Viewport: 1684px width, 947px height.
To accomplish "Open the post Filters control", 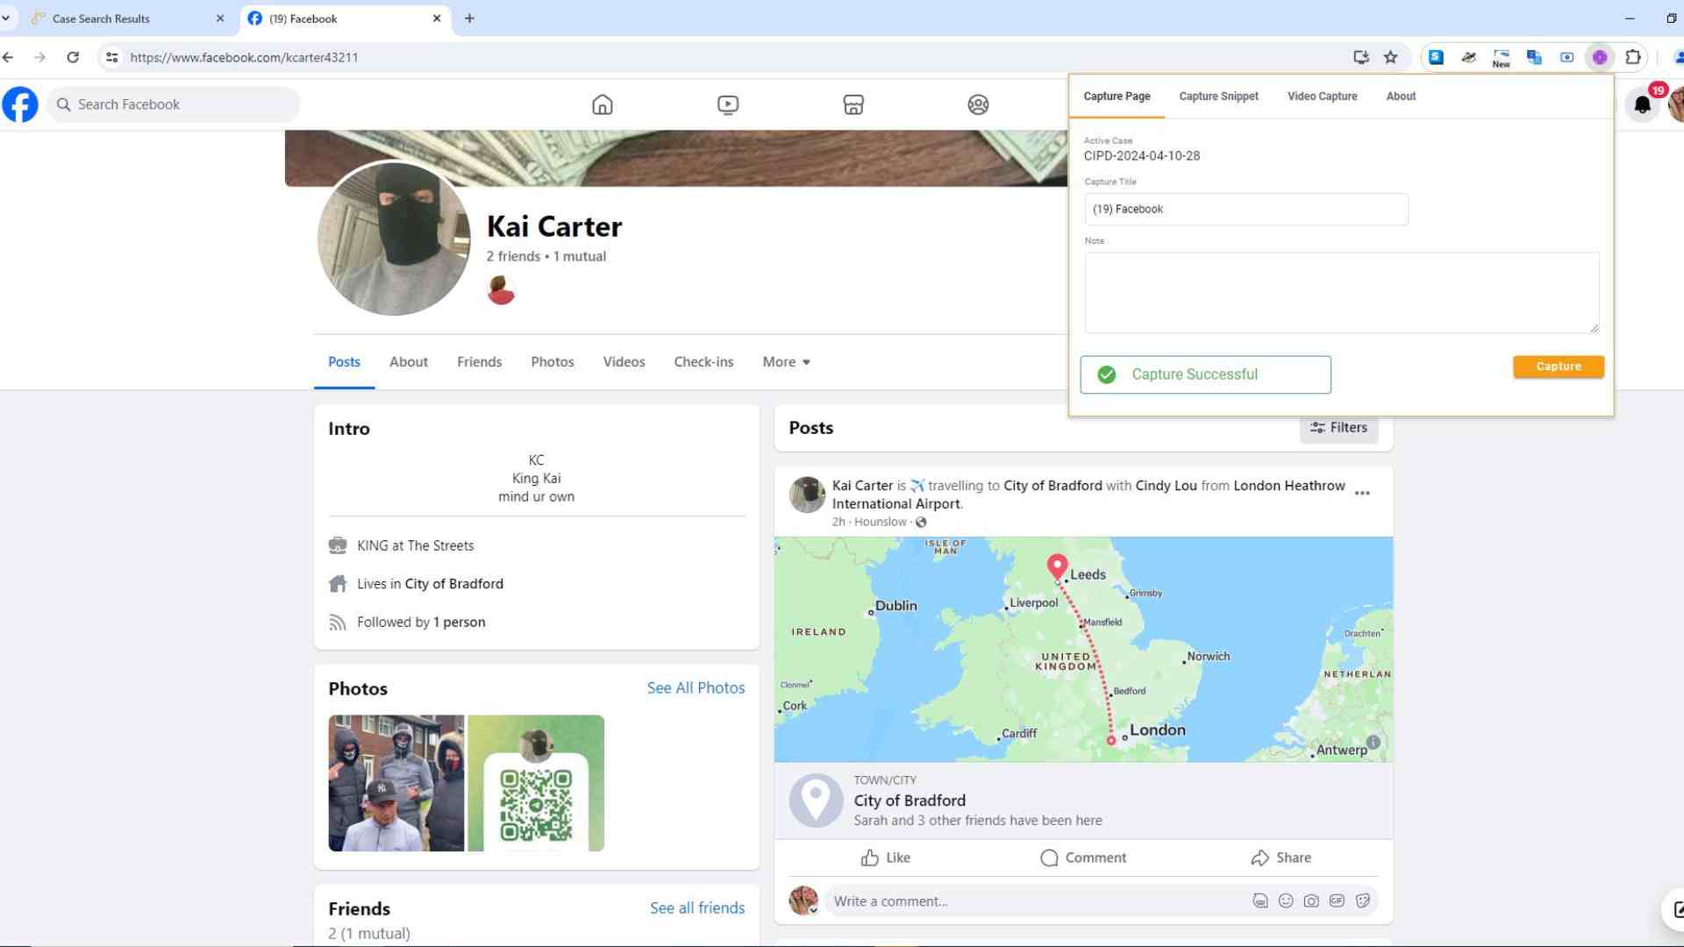I will (x=1338, y=427).
